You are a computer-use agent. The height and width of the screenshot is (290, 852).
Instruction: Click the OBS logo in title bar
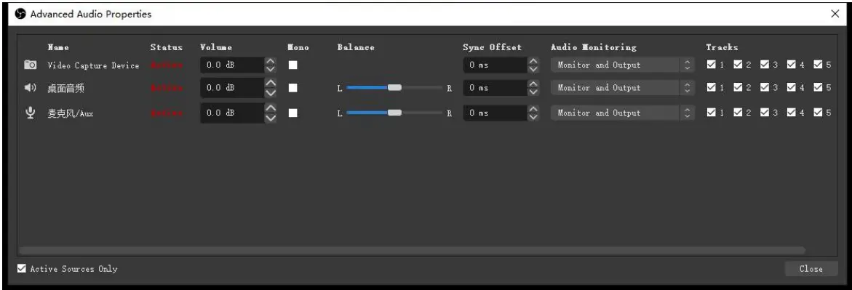pyautogui.click(x=20, y=14)
